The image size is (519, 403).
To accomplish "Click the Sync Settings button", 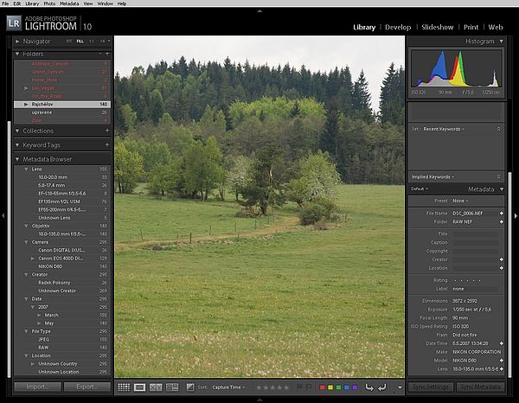I will (x=432, y=387).
